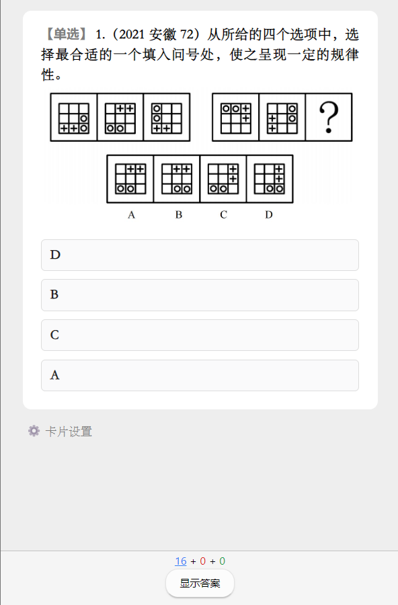Click the green review count 0

[223, 561]
